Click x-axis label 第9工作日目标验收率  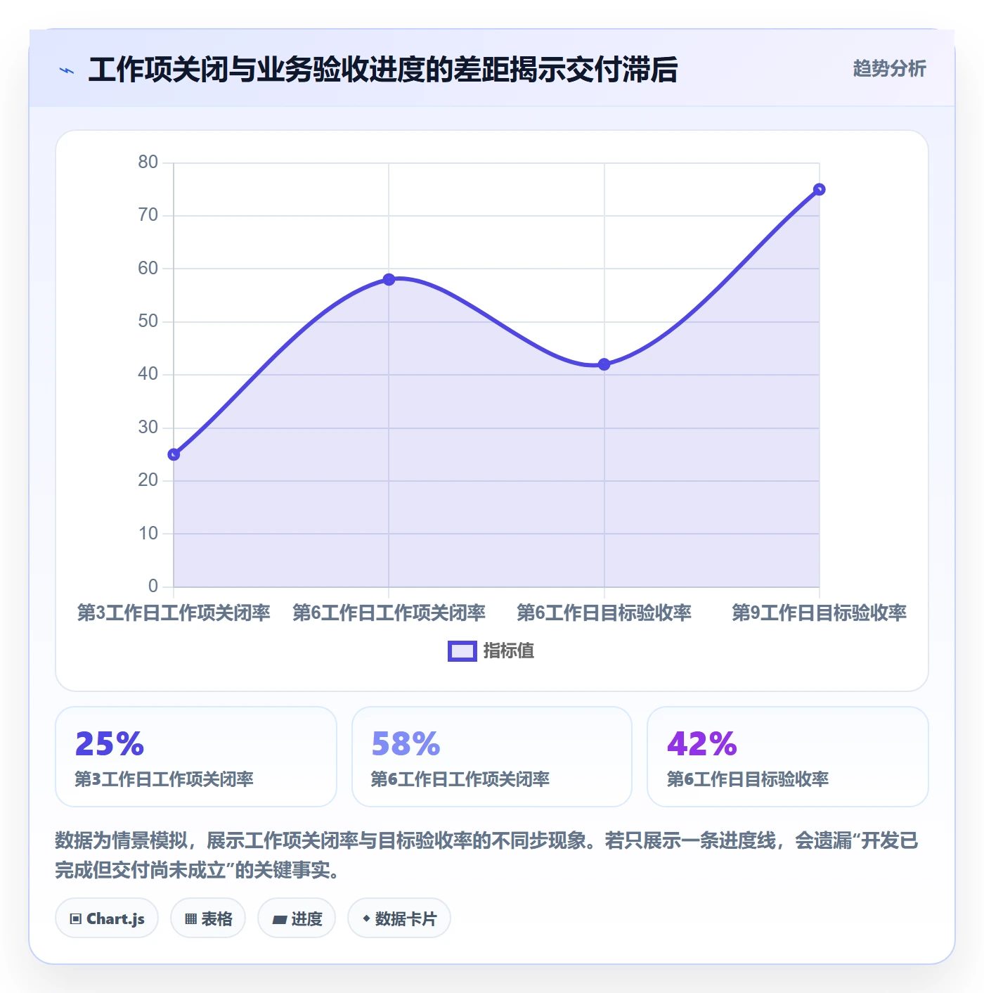[x=819, y=613]
